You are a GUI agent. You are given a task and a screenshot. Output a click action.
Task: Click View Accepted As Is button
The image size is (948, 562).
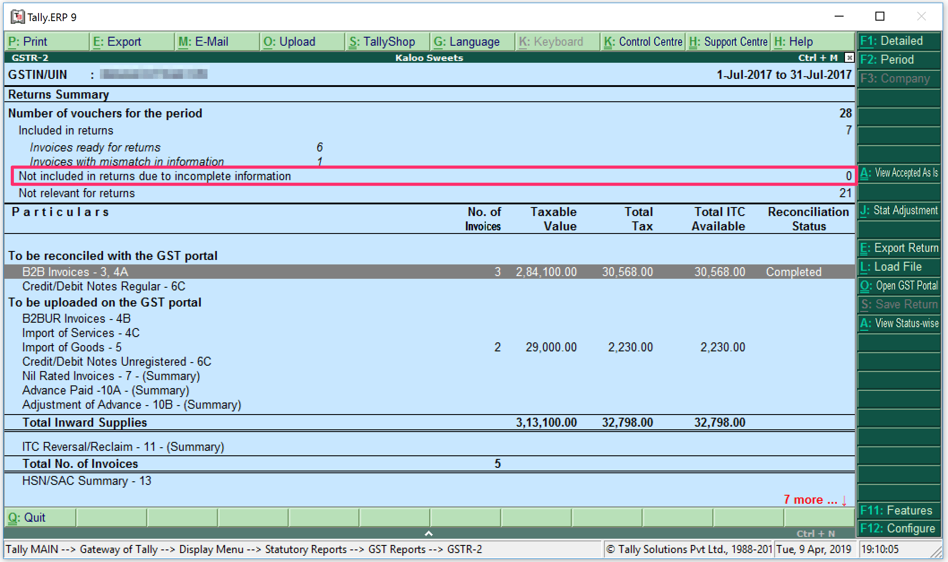pos(899,173)
